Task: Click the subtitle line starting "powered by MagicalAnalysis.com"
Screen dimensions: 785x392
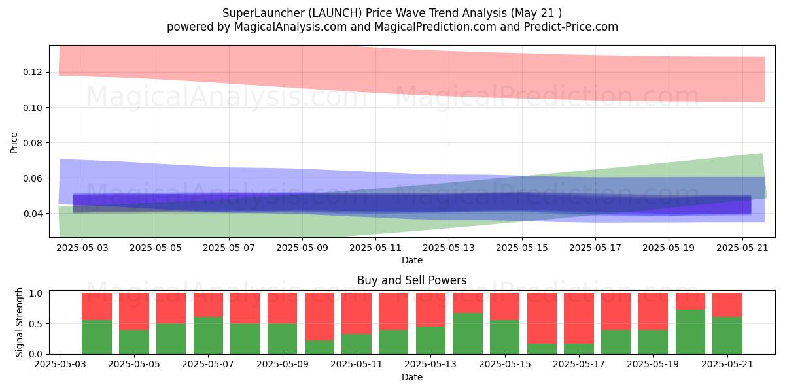Action: pyautogui.click(x=392, y=27)
